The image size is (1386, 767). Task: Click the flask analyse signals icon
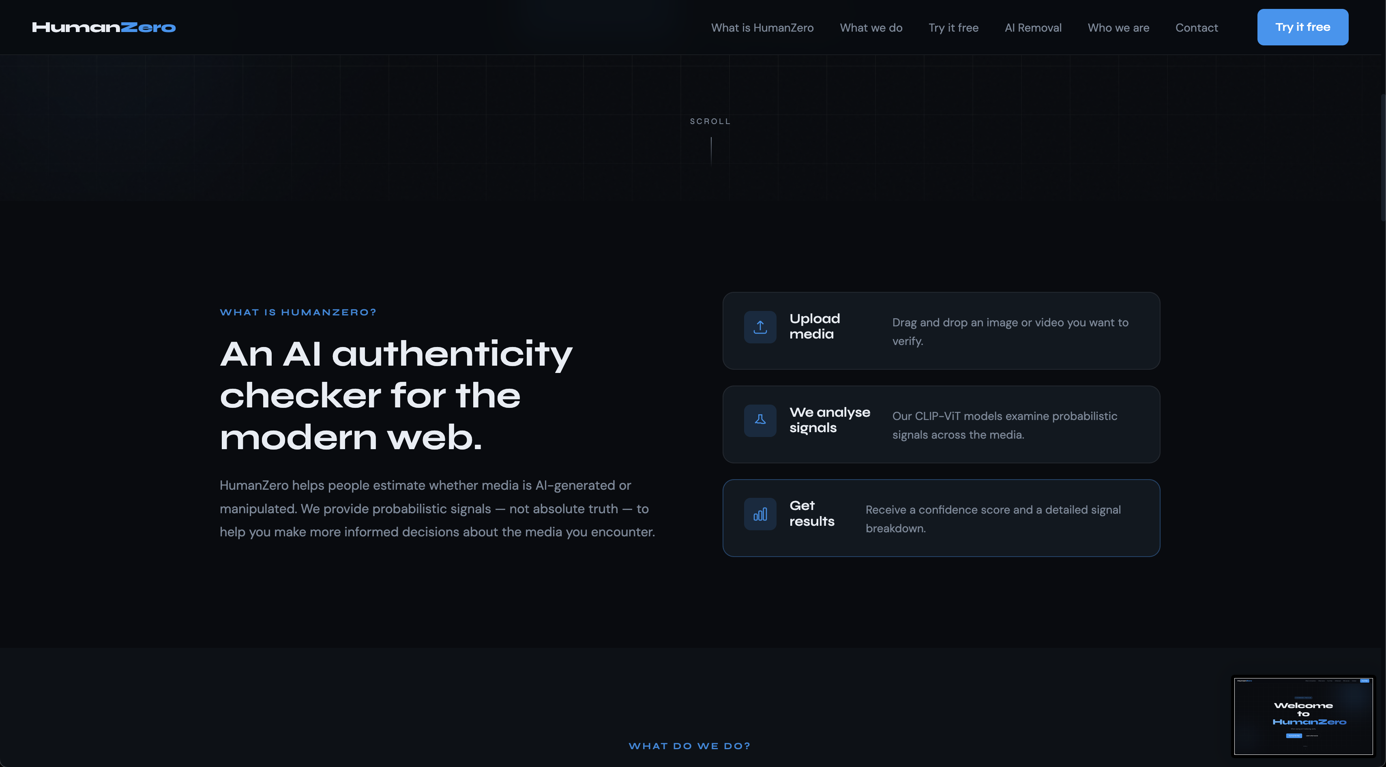coord(760,420)
